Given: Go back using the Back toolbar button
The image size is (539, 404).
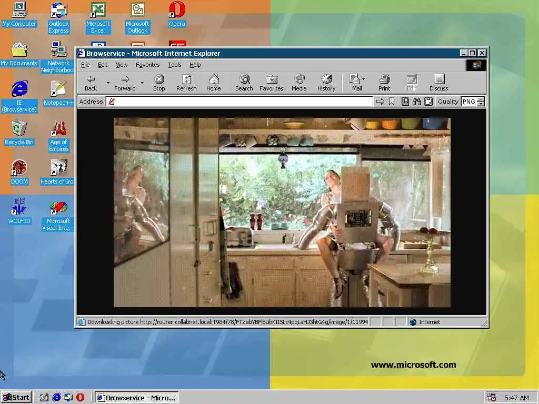Looking at the screenshot, I should click(91, 83).
